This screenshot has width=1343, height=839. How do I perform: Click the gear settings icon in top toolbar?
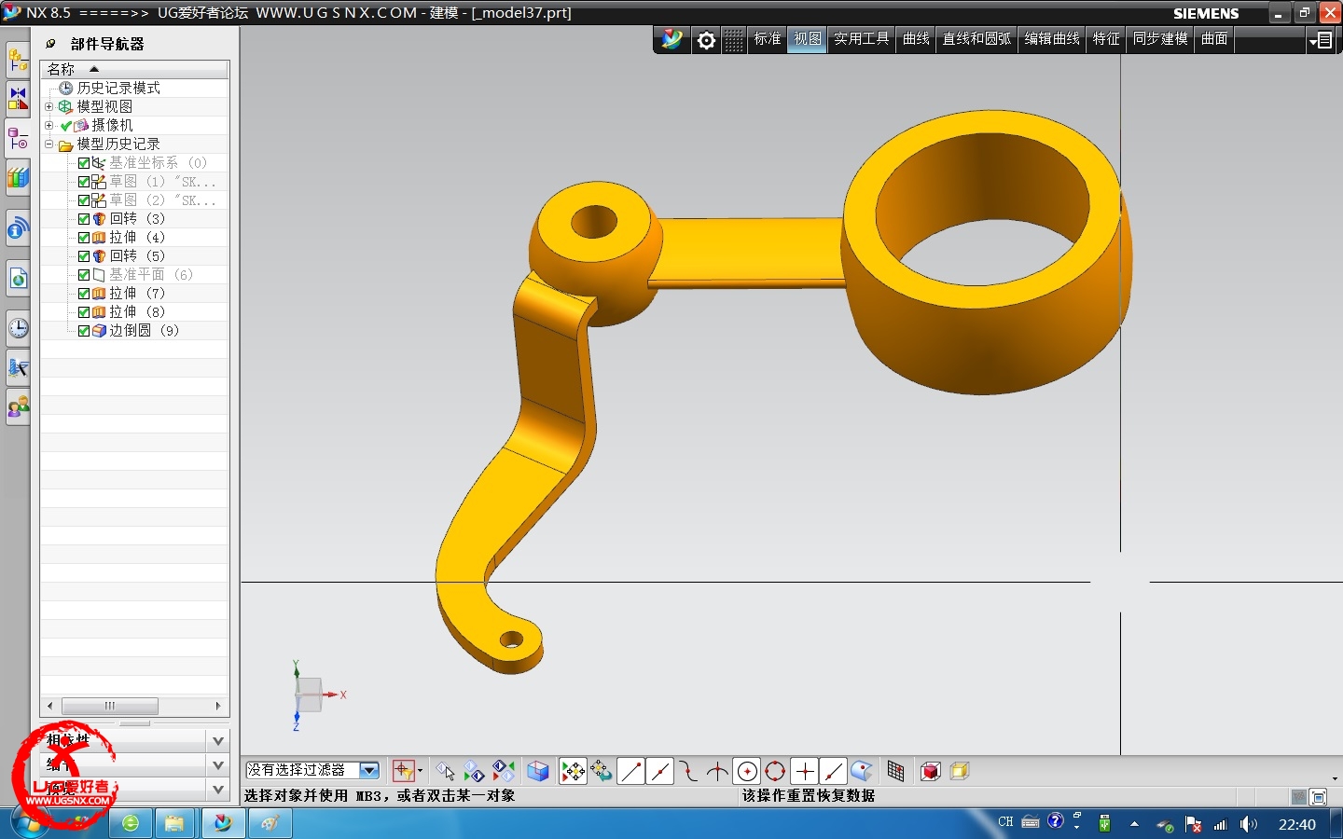(707, 40)
